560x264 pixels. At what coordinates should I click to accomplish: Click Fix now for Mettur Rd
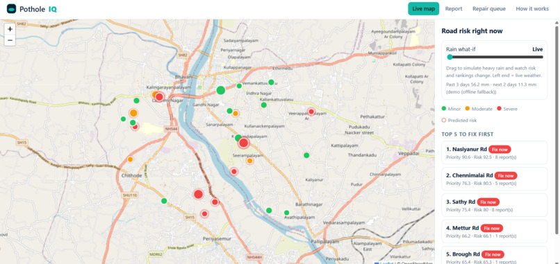coord(492,228)
